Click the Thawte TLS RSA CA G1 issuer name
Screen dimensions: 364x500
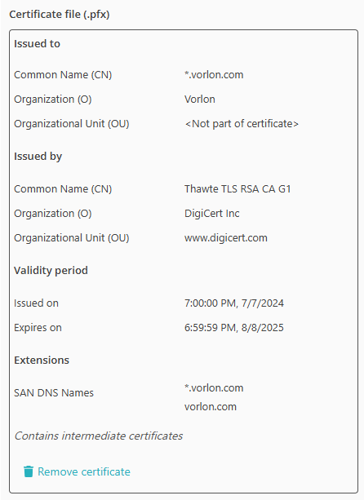(237, 188)
